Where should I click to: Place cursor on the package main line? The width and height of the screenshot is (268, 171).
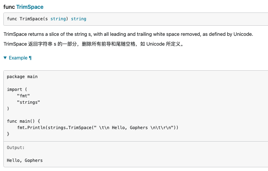(x=22, y=77)
